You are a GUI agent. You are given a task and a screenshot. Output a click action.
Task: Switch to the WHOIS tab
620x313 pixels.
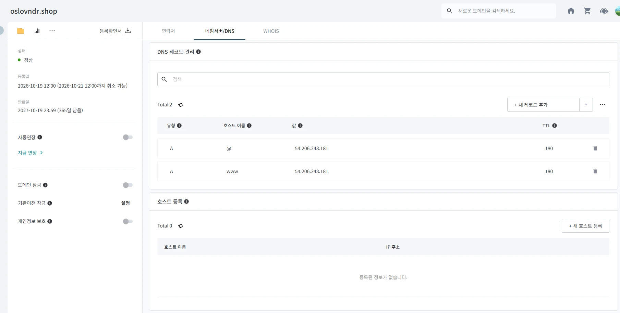(271, 31)
